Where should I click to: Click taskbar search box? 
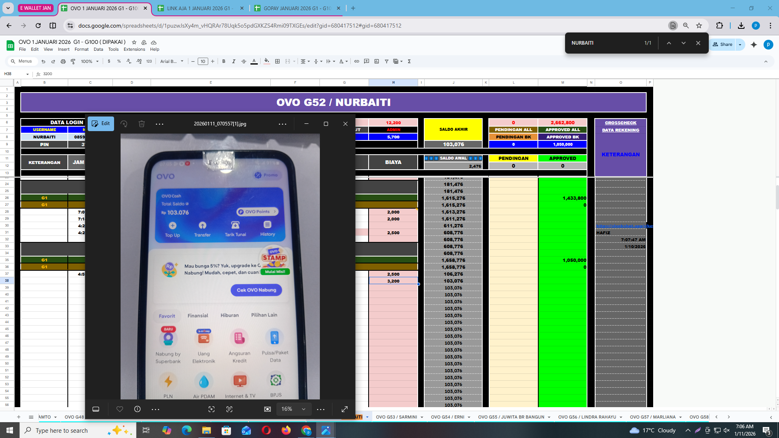pyautogui.click(x=77, y=430)
